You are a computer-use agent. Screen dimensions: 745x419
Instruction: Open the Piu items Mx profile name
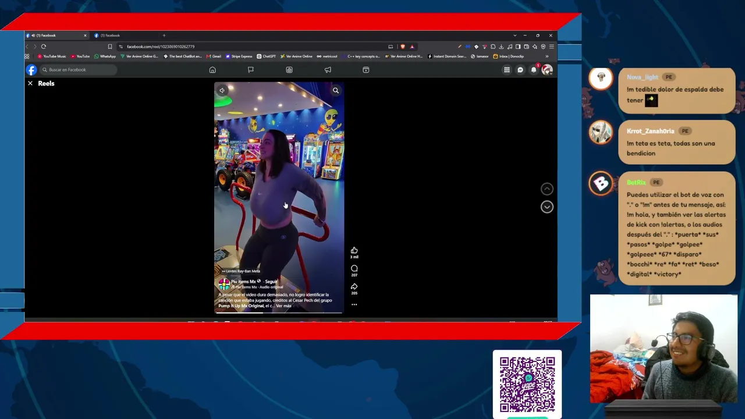[x=243, y=282]
